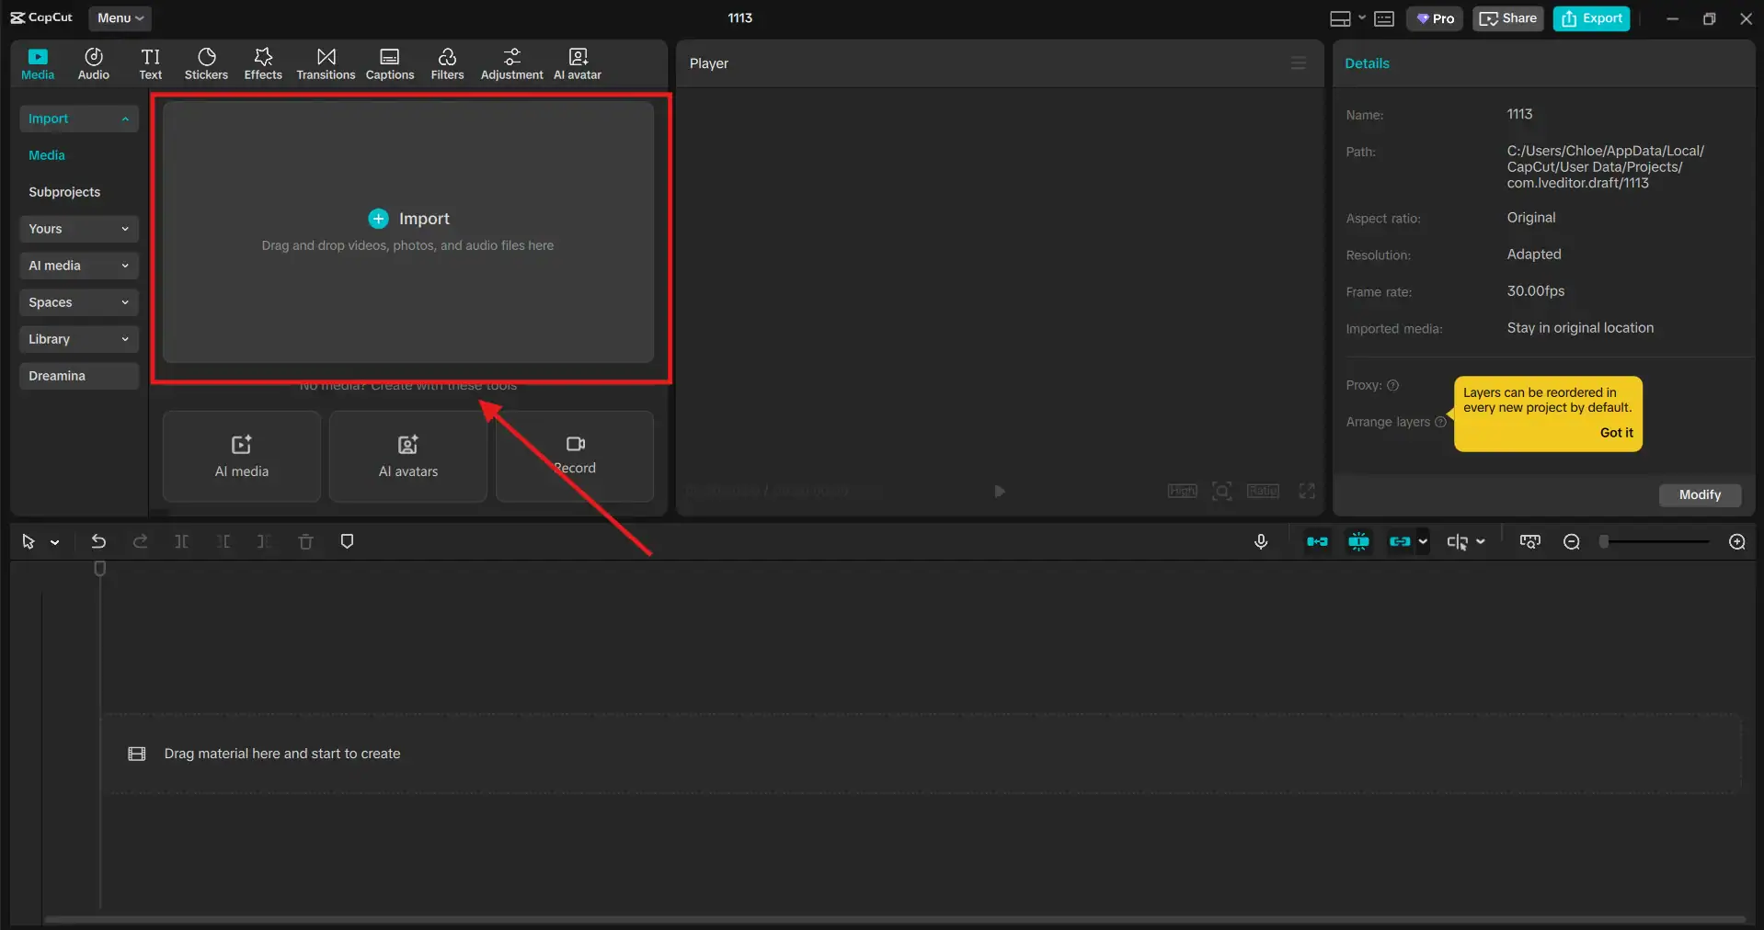Open the Menu dropdown at top left

coord(119,17)
